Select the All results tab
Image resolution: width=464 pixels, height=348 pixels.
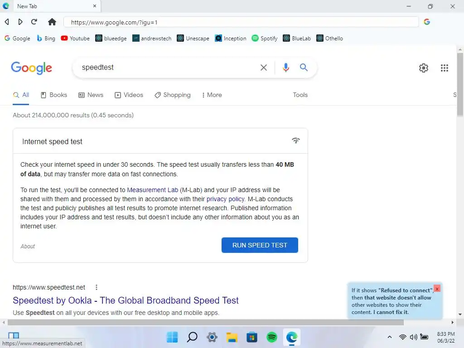coord(21,95)
